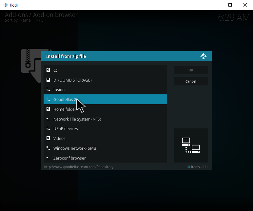
Task: Click the network source icon beside fusion
Action: tap(48, 89)
